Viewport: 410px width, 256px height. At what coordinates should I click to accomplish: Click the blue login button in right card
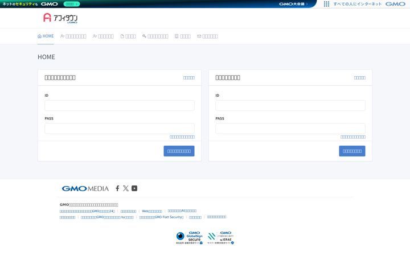pos(352,151)
